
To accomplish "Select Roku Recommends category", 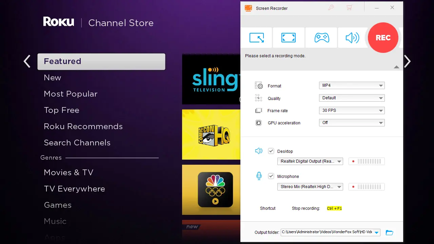I will click(83, 126).
